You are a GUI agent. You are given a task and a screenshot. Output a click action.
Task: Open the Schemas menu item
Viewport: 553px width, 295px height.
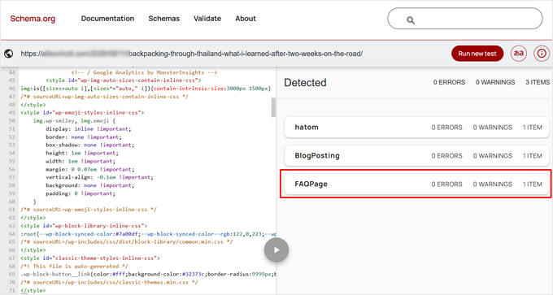pos(164,19)
